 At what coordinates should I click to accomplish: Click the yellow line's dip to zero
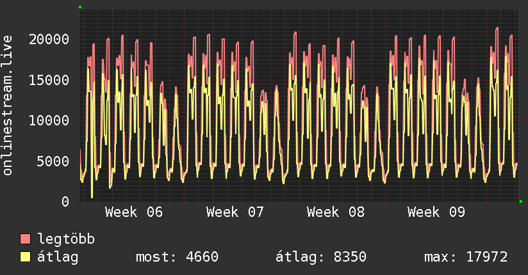[92, 197]
